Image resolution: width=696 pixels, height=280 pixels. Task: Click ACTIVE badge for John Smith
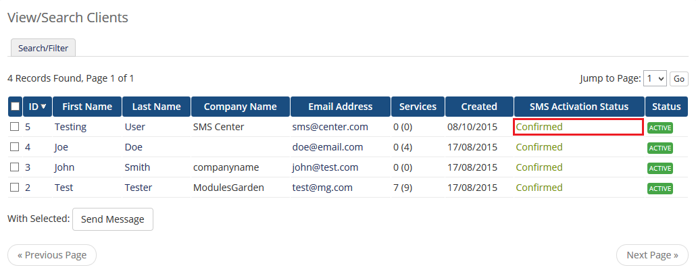[x=660, y=169]
